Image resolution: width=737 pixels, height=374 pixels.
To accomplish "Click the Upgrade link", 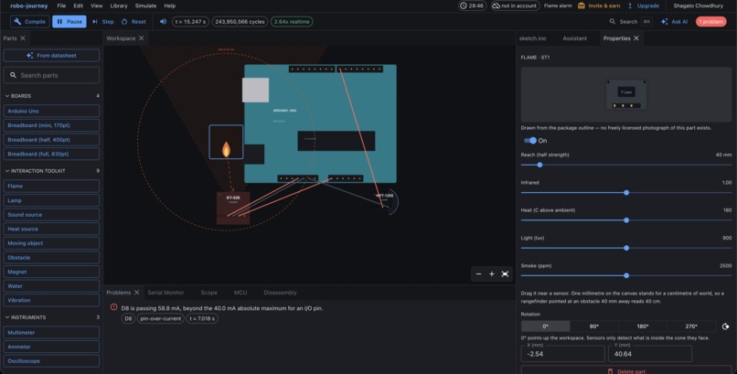I will (643, 5).
